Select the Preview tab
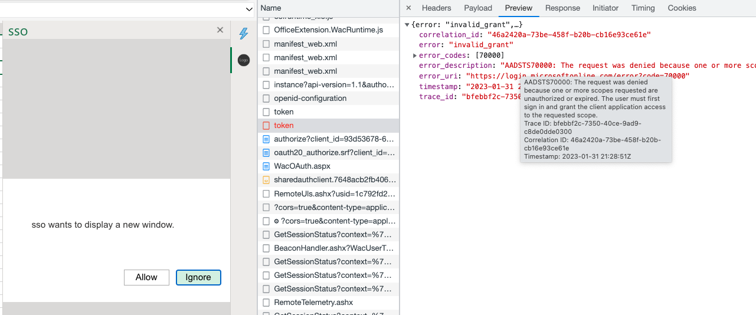756x315 pixels. pyautogui.click(x=519, y=8)
